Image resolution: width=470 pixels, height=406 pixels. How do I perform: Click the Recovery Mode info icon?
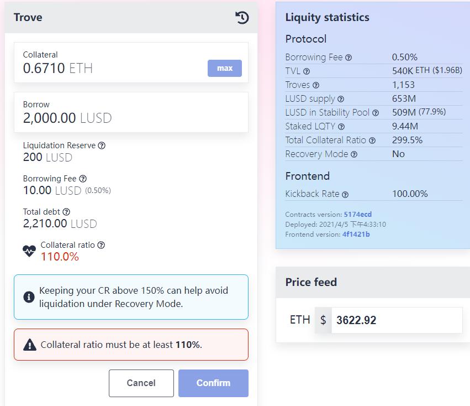coord(354,154)
